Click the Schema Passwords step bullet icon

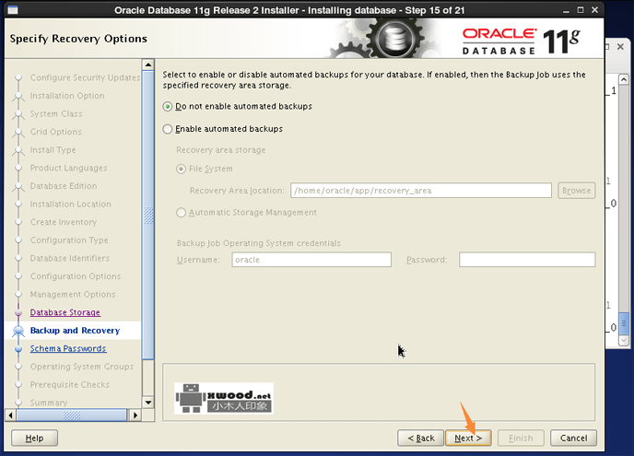point(18,349)
